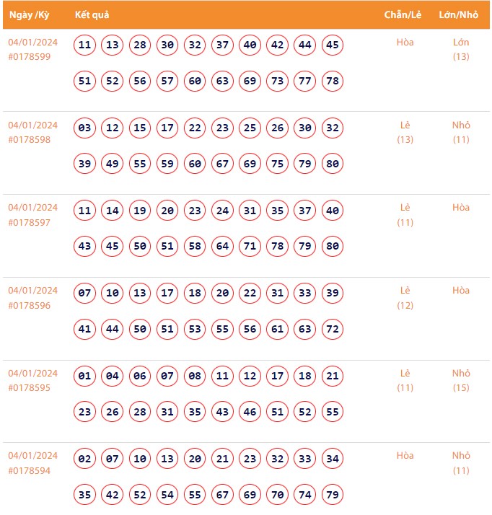This screenshot has width=492, height=515.
Task: Click ball 80 in draw #0178597
Action: [x=333, y=246]
